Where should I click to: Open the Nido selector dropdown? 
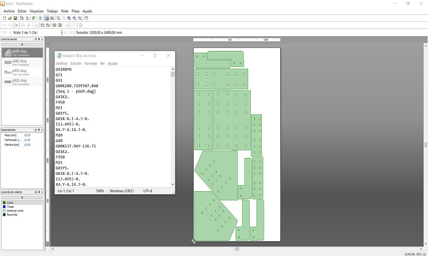[x=62, y=32]
